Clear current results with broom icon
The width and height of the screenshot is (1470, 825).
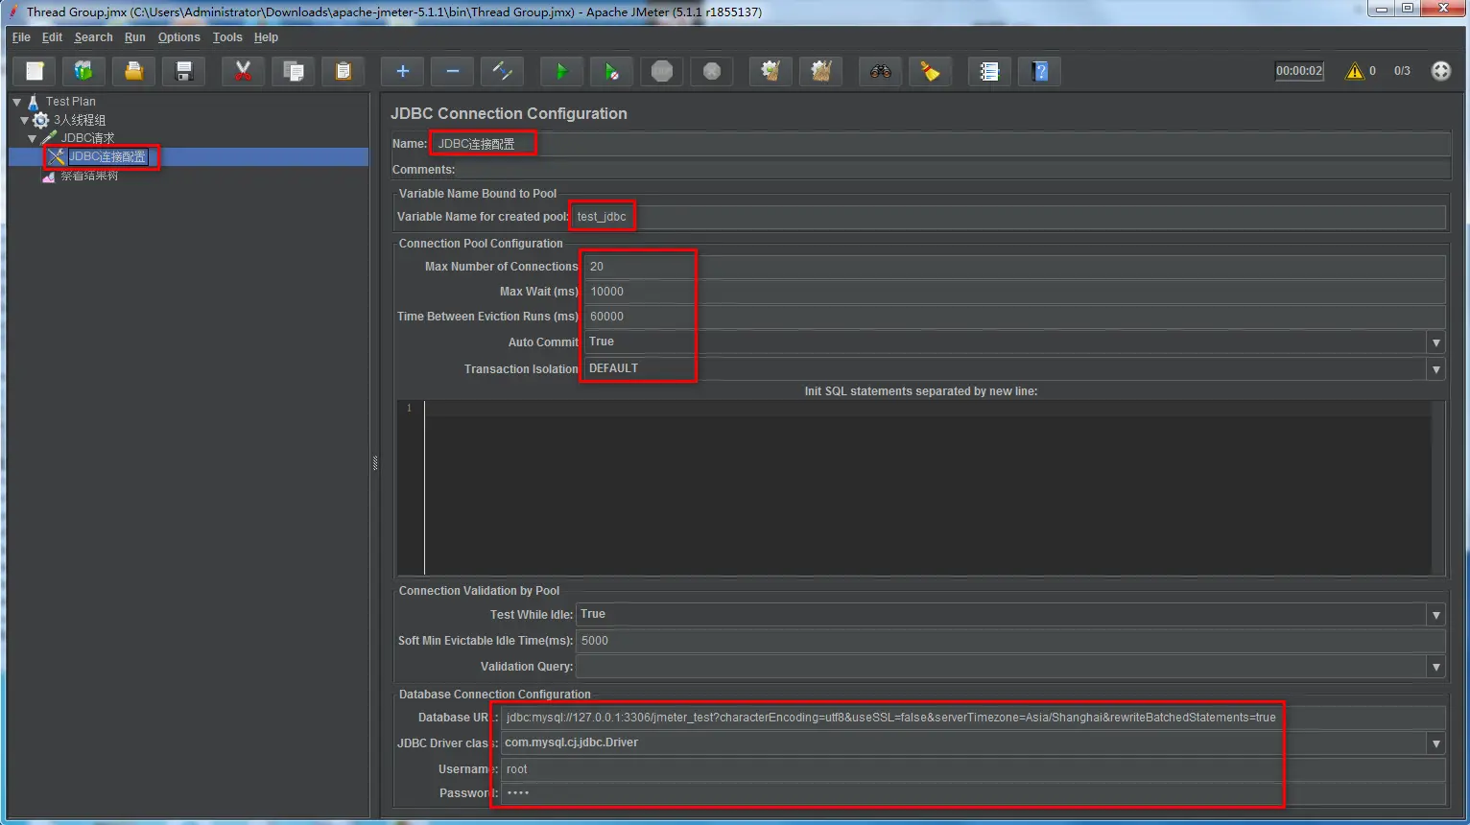pyautogui.click(x=771, y=71)
